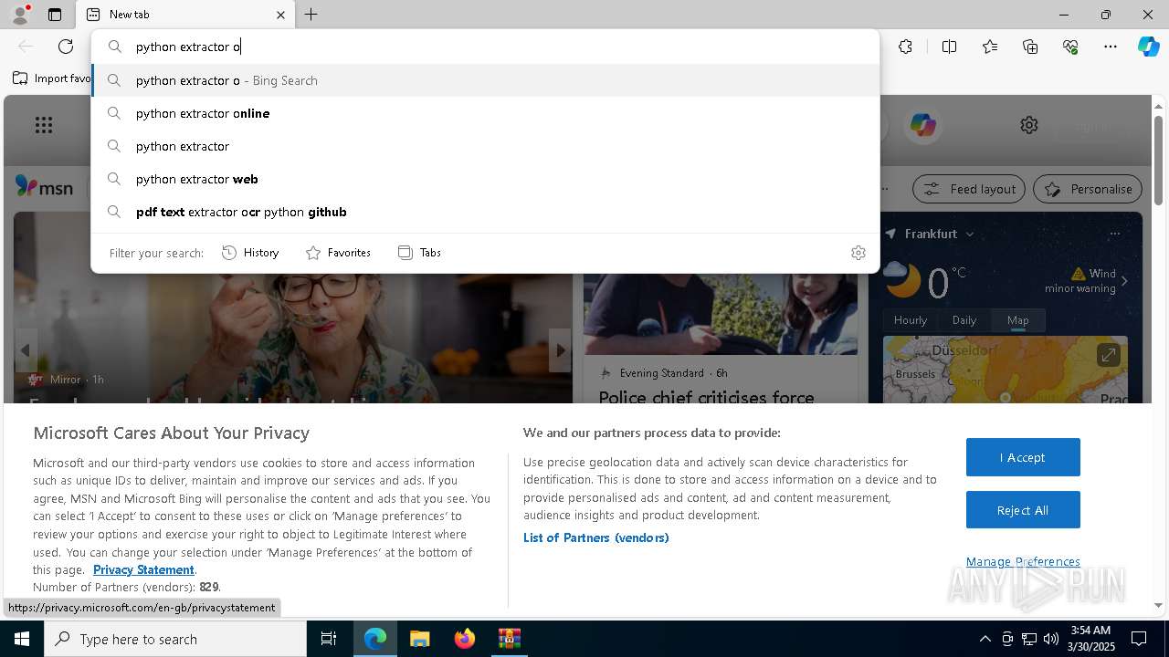The image size is (1169, 657).
Task: Open weather card more options ellipsis
Action: 1114,234
